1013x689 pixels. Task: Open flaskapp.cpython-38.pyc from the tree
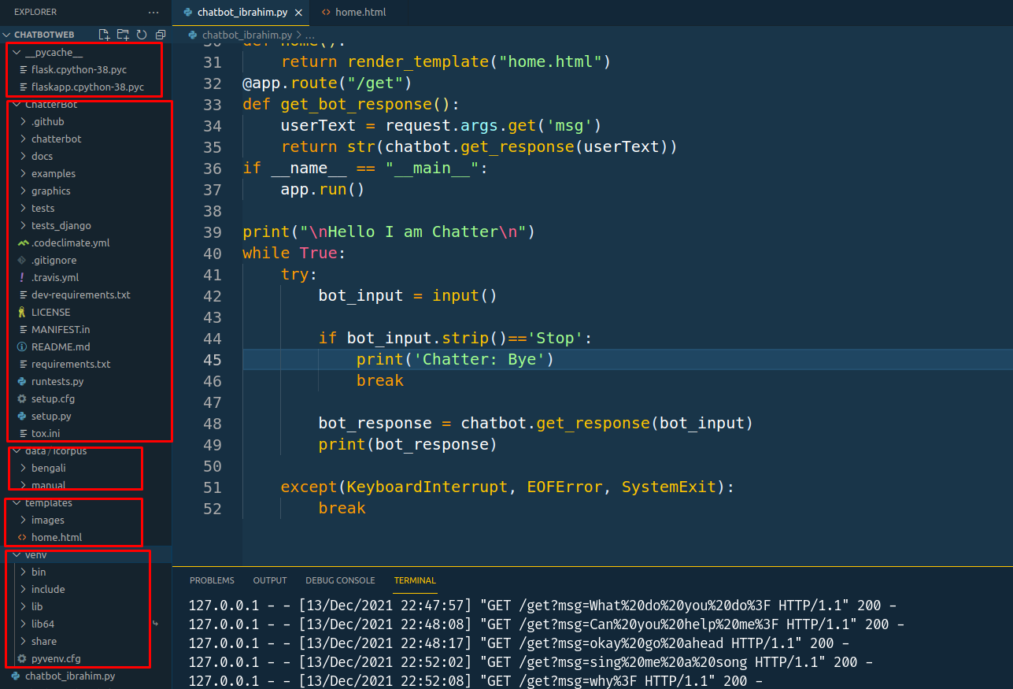click(87, 87)
